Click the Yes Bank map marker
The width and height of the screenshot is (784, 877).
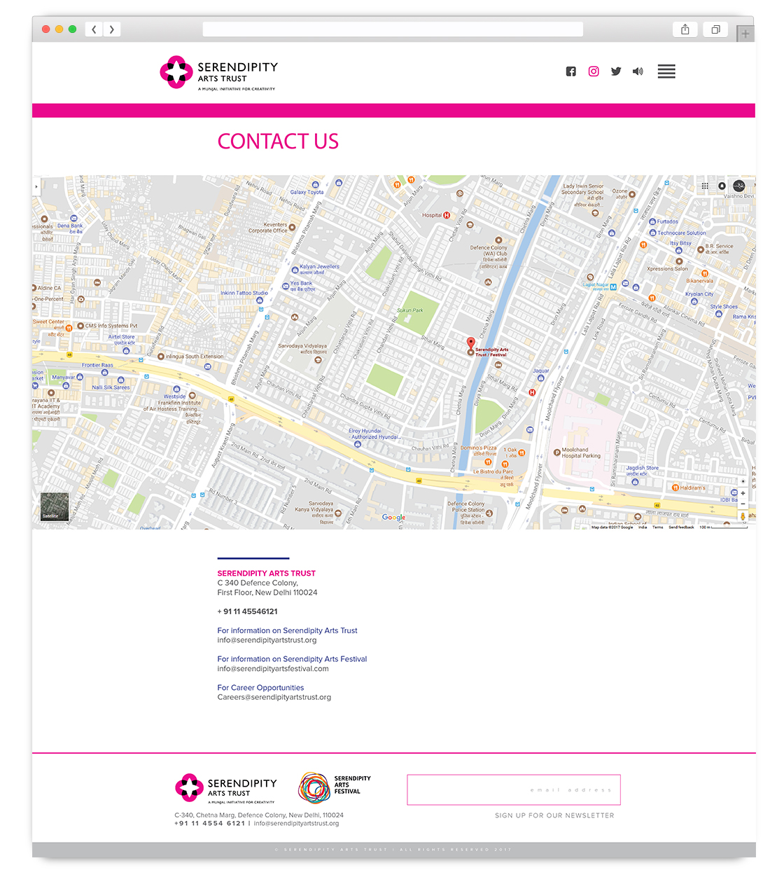pos(286,286)
